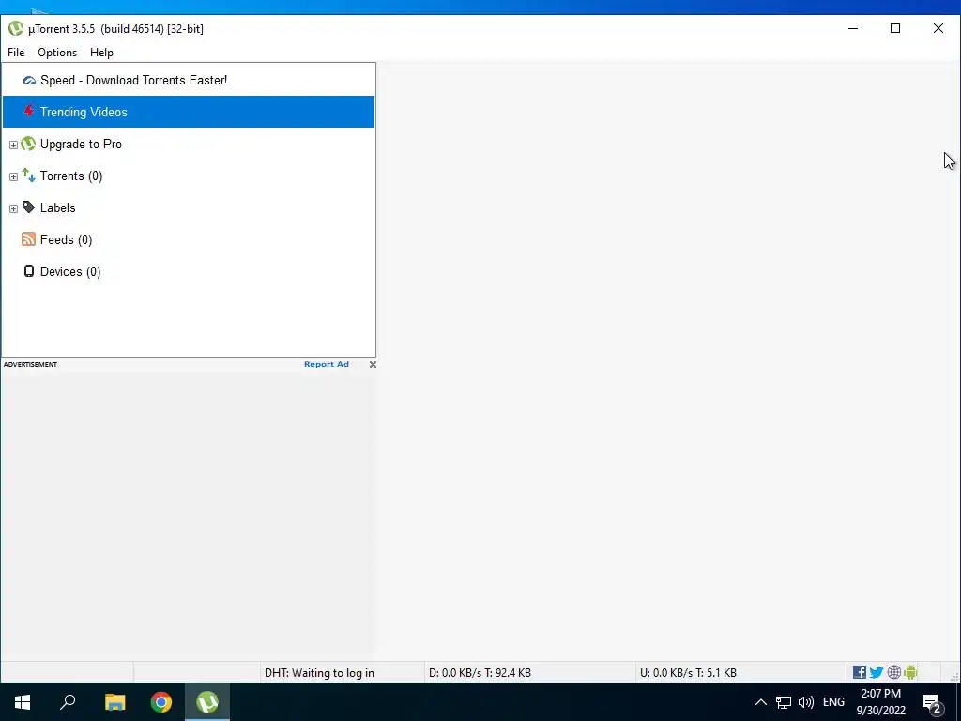961x721 pixels.
Task: Expand the Upgrade to Pro node
Action: [13, 145]
